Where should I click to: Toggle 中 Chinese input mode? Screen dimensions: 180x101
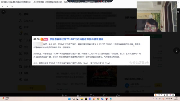(x=159, y=95)
